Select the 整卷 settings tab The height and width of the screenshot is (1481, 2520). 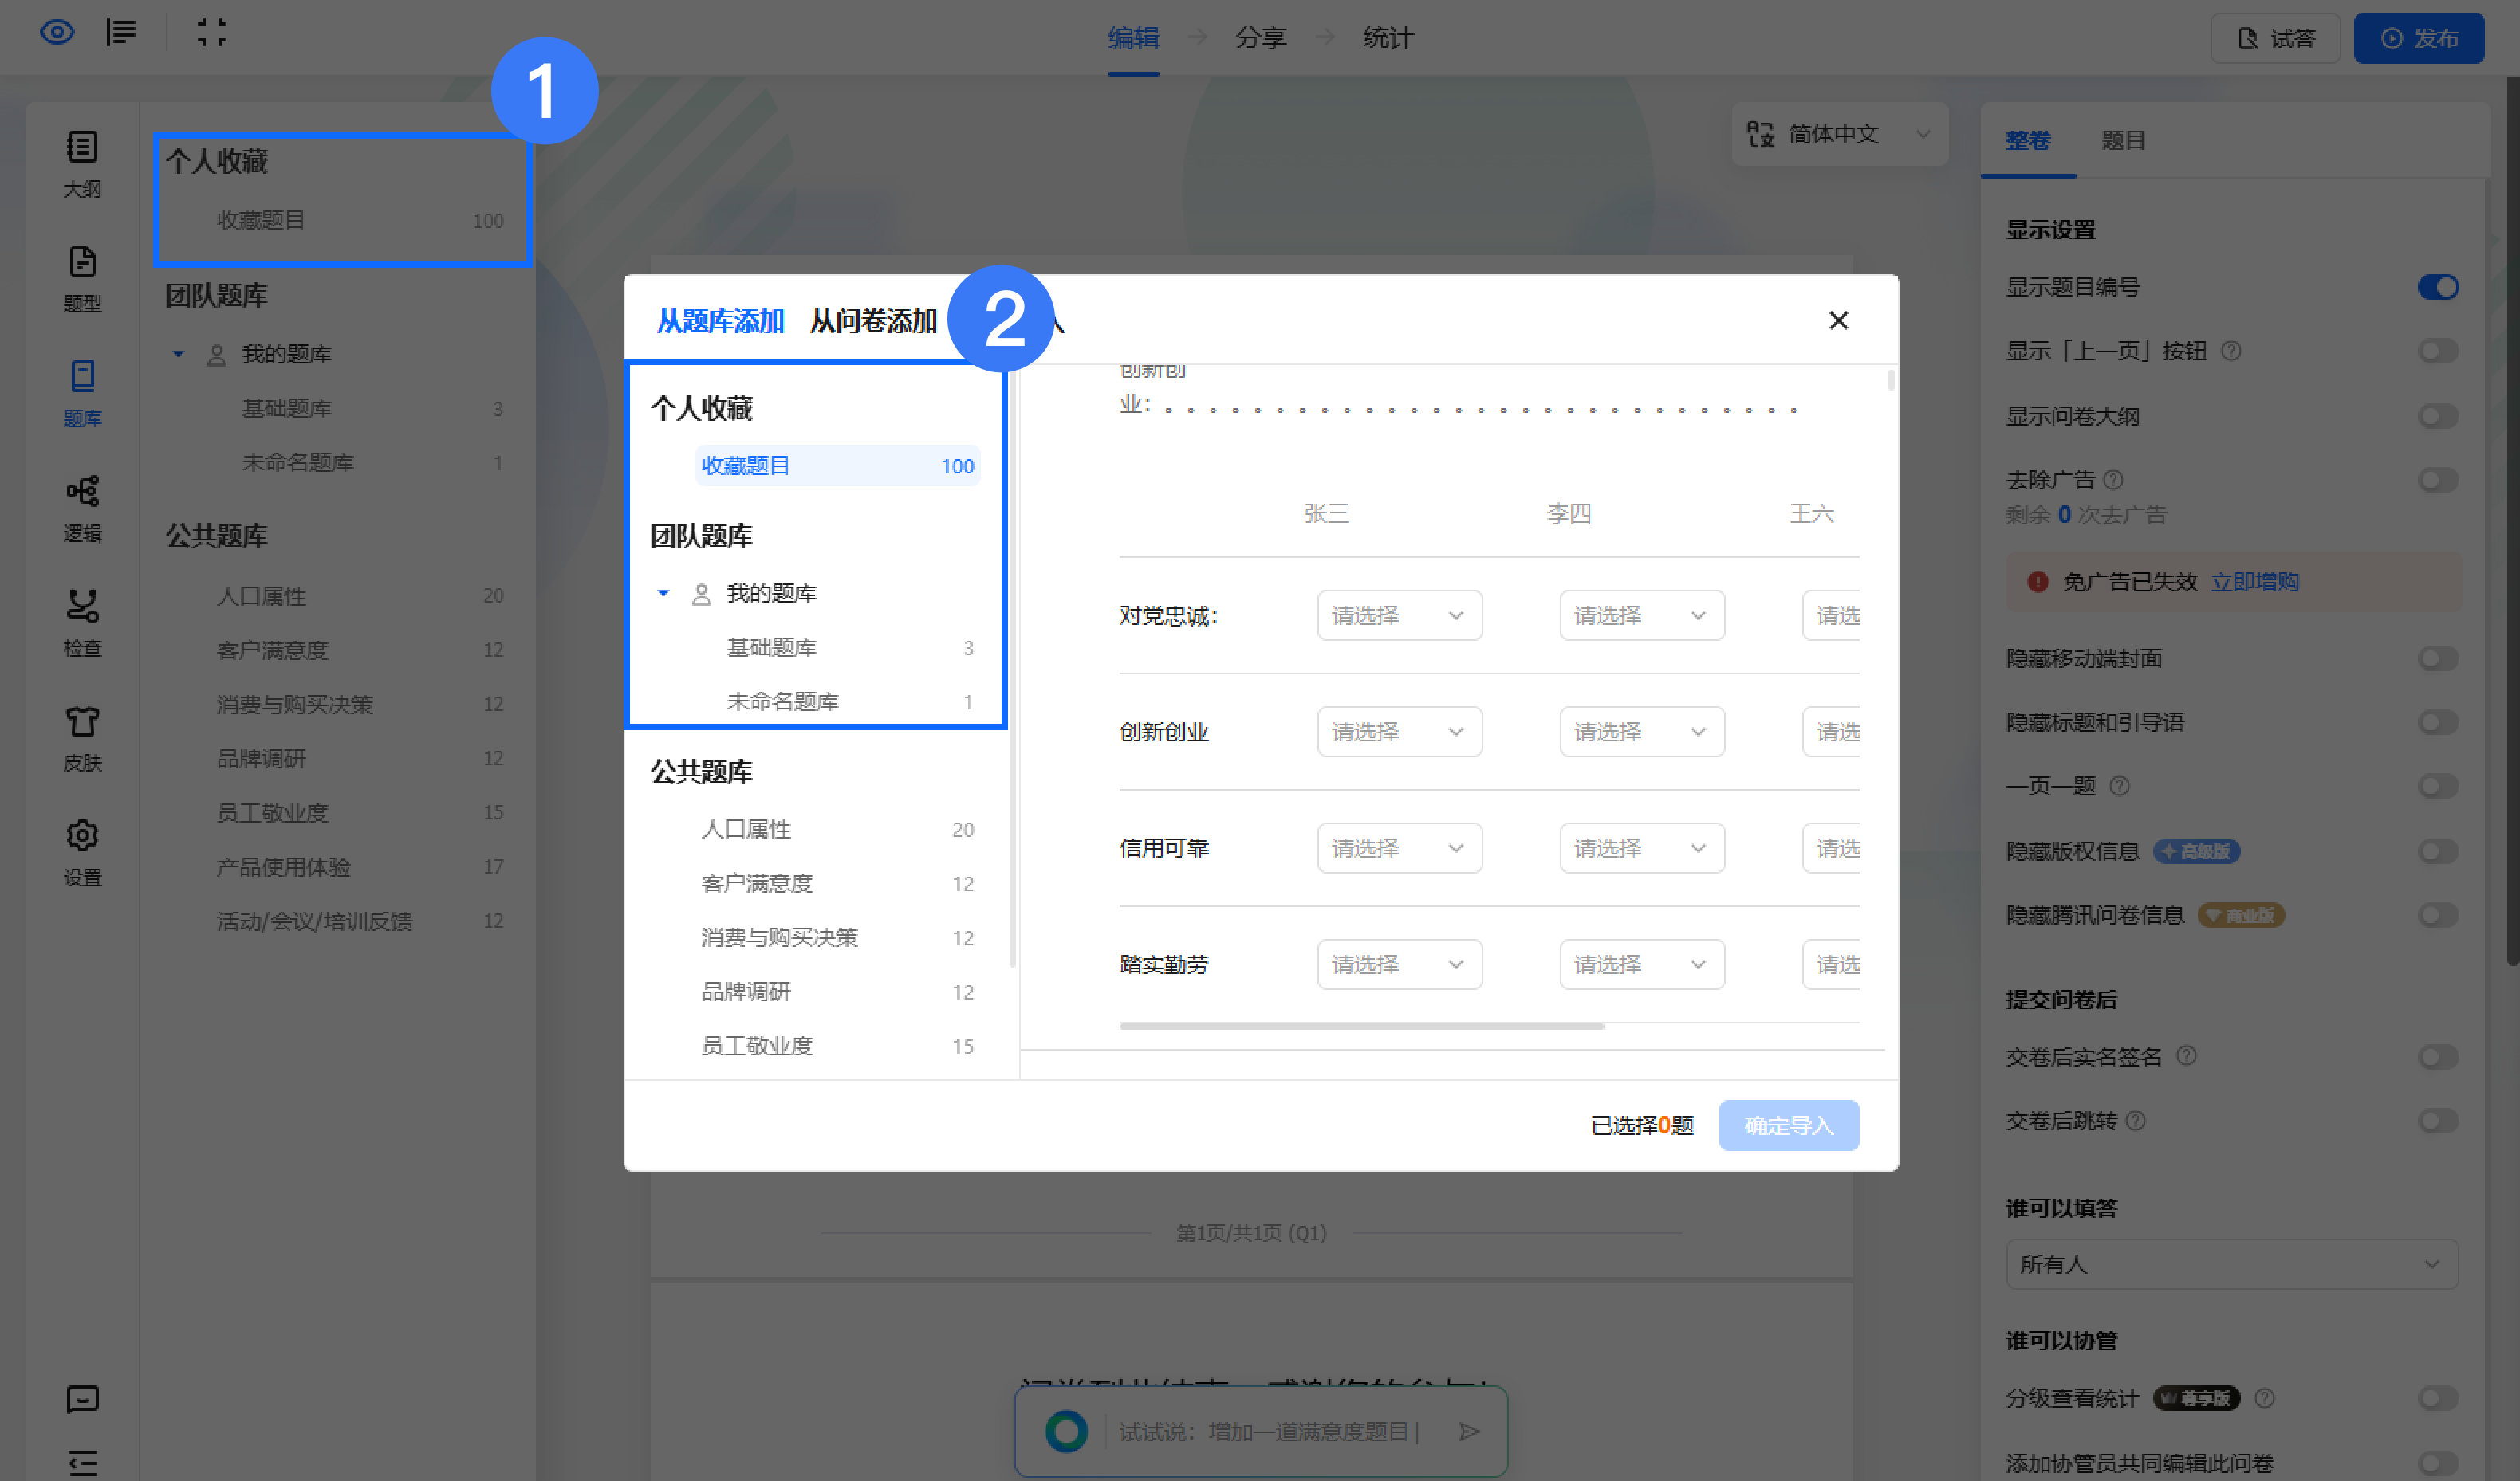(x=2028, y=140)
